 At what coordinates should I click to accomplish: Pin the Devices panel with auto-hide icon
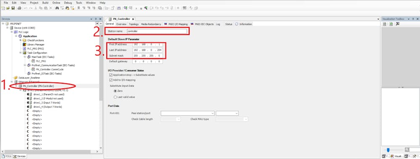coord(95,19)
